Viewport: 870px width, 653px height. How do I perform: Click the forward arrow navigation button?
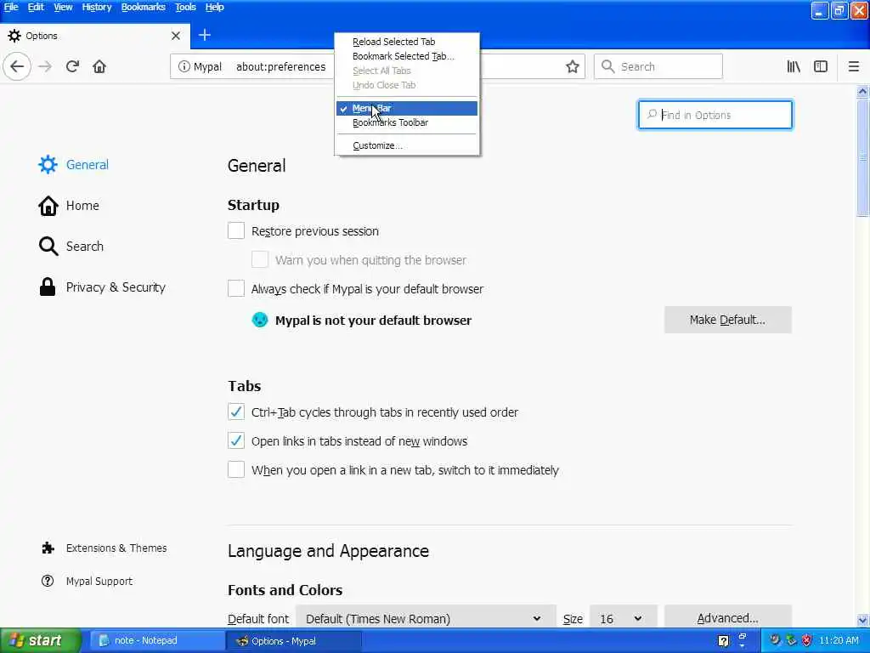tap(45, 66)
